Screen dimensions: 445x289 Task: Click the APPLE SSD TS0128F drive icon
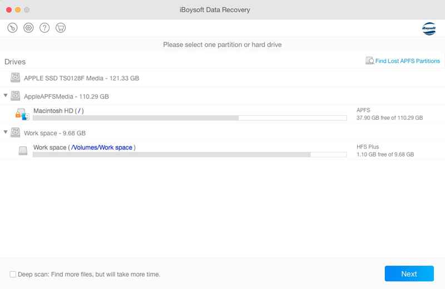click(x=16, y=77)
